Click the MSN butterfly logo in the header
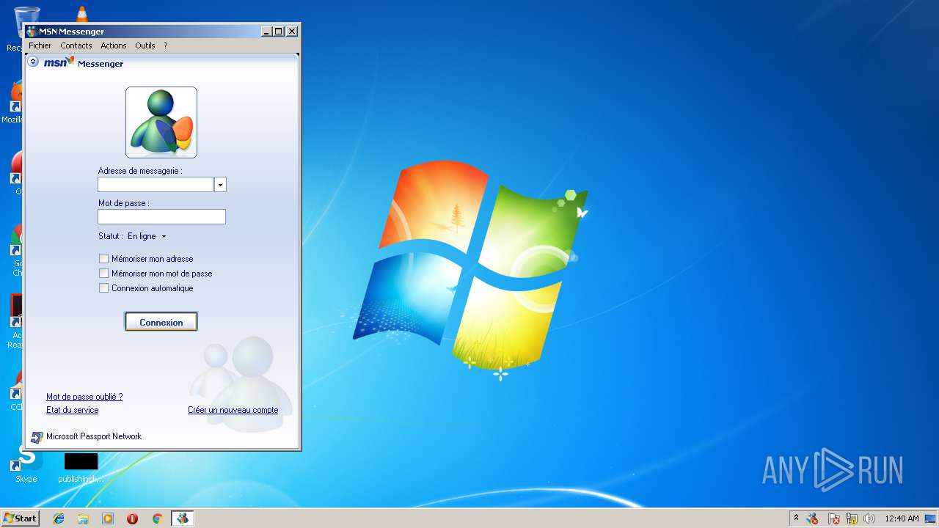This screenshot has width=939, height=528. [59, 62]
